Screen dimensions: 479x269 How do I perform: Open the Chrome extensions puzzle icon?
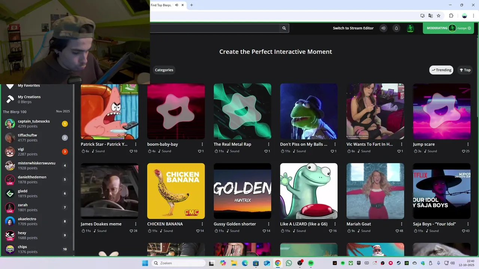451,16
